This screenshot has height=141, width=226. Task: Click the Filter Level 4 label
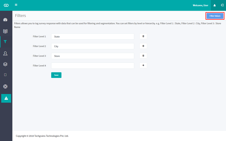coord(39,66)
